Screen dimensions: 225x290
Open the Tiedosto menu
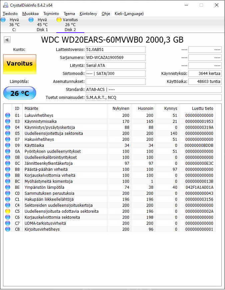tap(10, 14)
